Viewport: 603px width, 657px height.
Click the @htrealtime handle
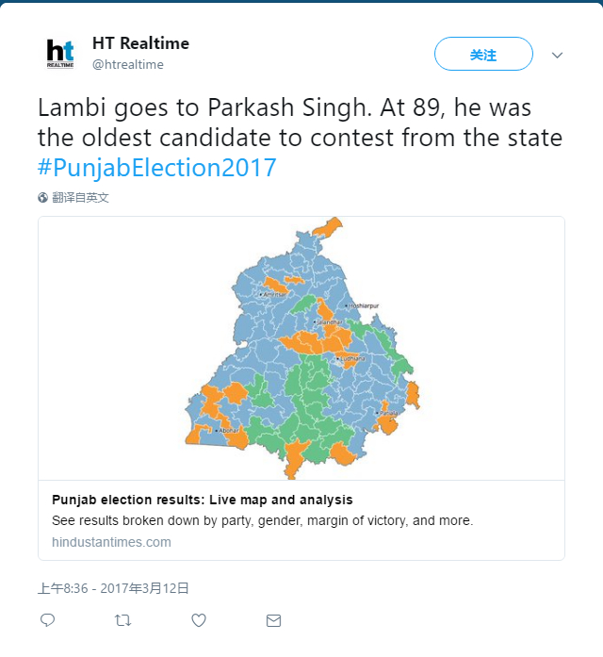127,64
